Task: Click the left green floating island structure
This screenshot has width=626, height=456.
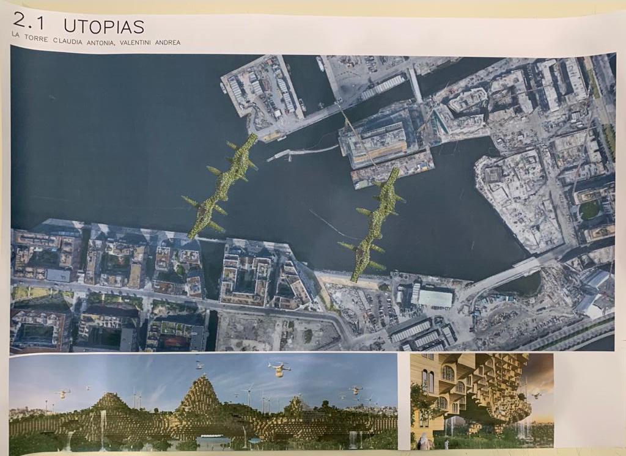Action: (x=223, y=186)
